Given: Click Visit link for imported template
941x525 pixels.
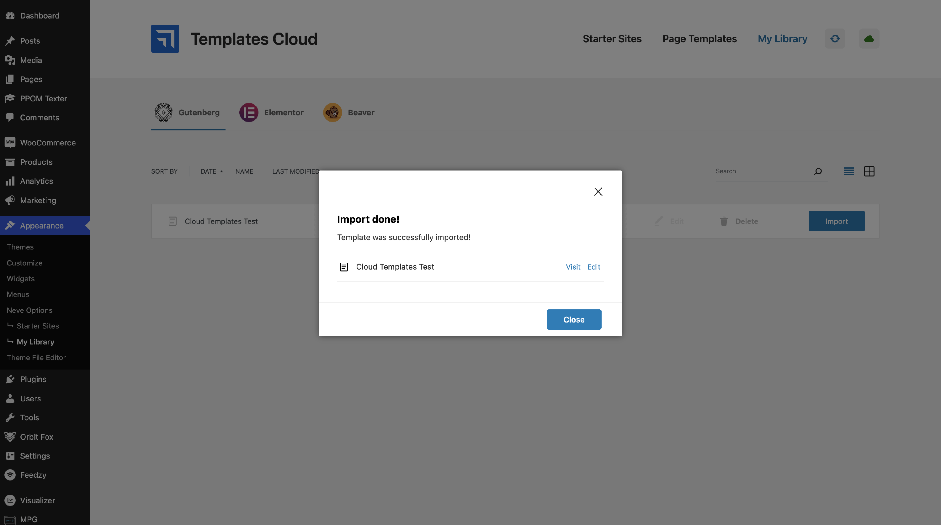Looking at the screenshot, I should 572,267.
